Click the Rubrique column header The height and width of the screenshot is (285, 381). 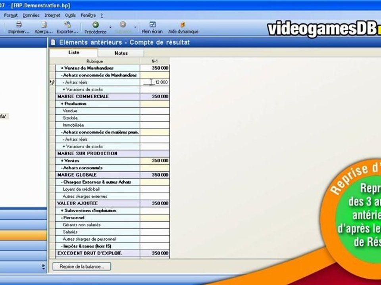[95, 61]
